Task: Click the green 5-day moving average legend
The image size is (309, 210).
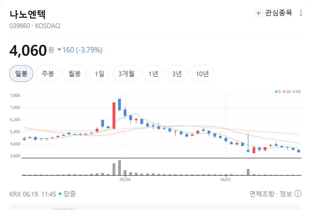Action: (278, 92)
